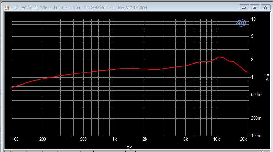Click the '20k' frequency axis label
273x152 pixels.
coord(243,139)
